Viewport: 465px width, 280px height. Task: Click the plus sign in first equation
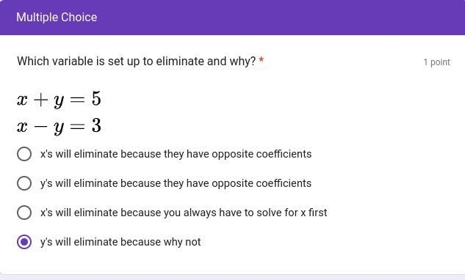click(x=40, y=100)
